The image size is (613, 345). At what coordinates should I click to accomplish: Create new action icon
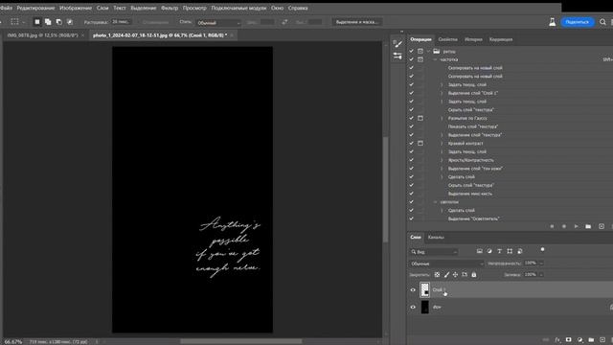tap(602, 226)
